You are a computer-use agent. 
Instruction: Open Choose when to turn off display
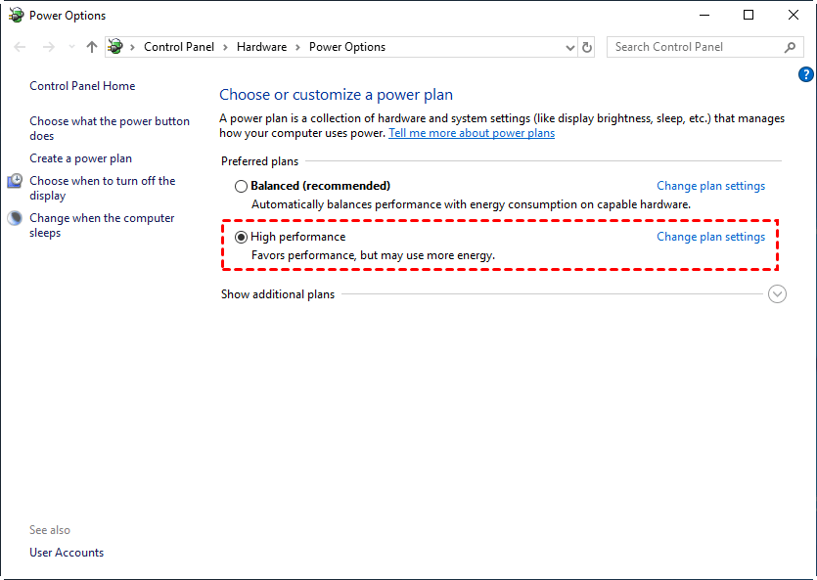[x=103, y=188]
